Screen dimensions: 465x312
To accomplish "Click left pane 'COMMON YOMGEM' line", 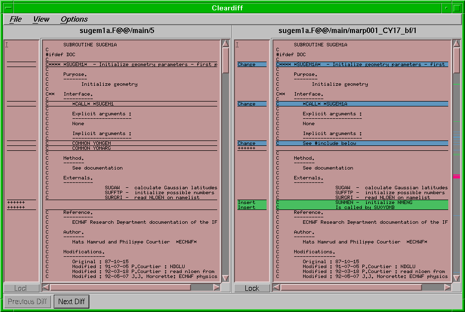I will click(x=131, y=143).
